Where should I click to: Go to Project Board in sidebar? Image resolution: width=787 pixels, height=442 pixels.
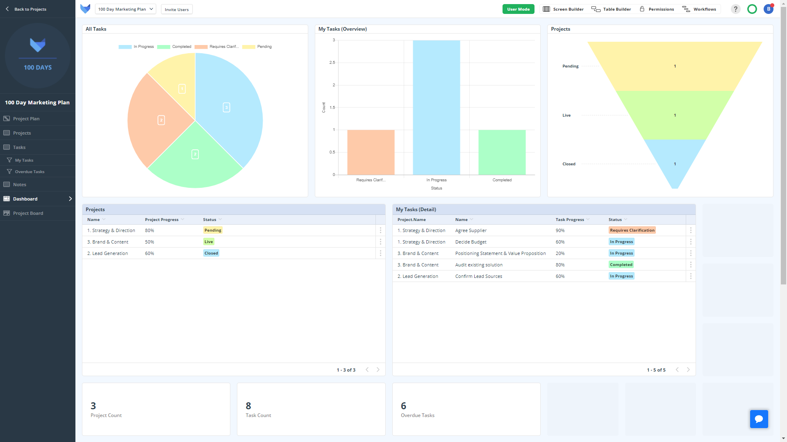(28, 213)
